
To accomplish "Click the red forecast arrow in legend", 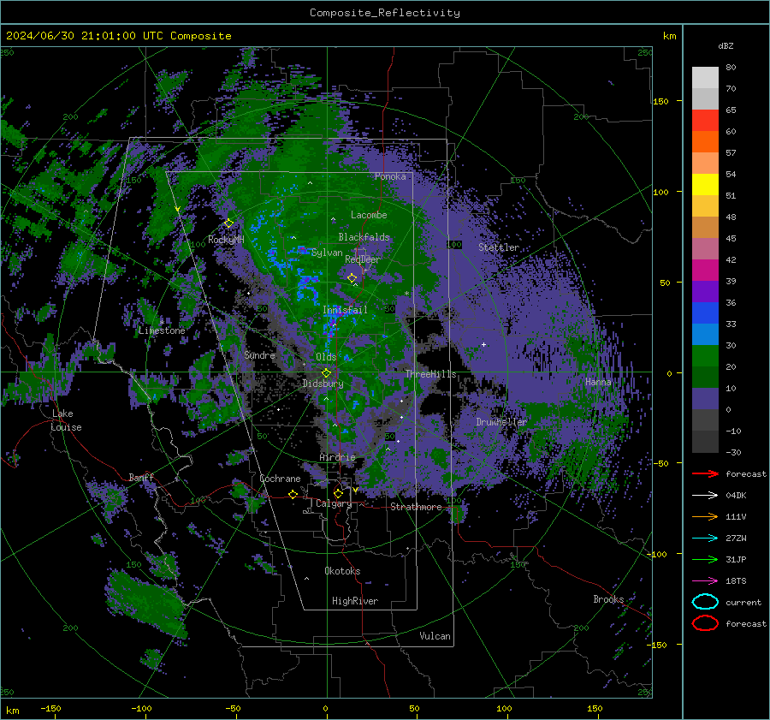I will (705, 473).
